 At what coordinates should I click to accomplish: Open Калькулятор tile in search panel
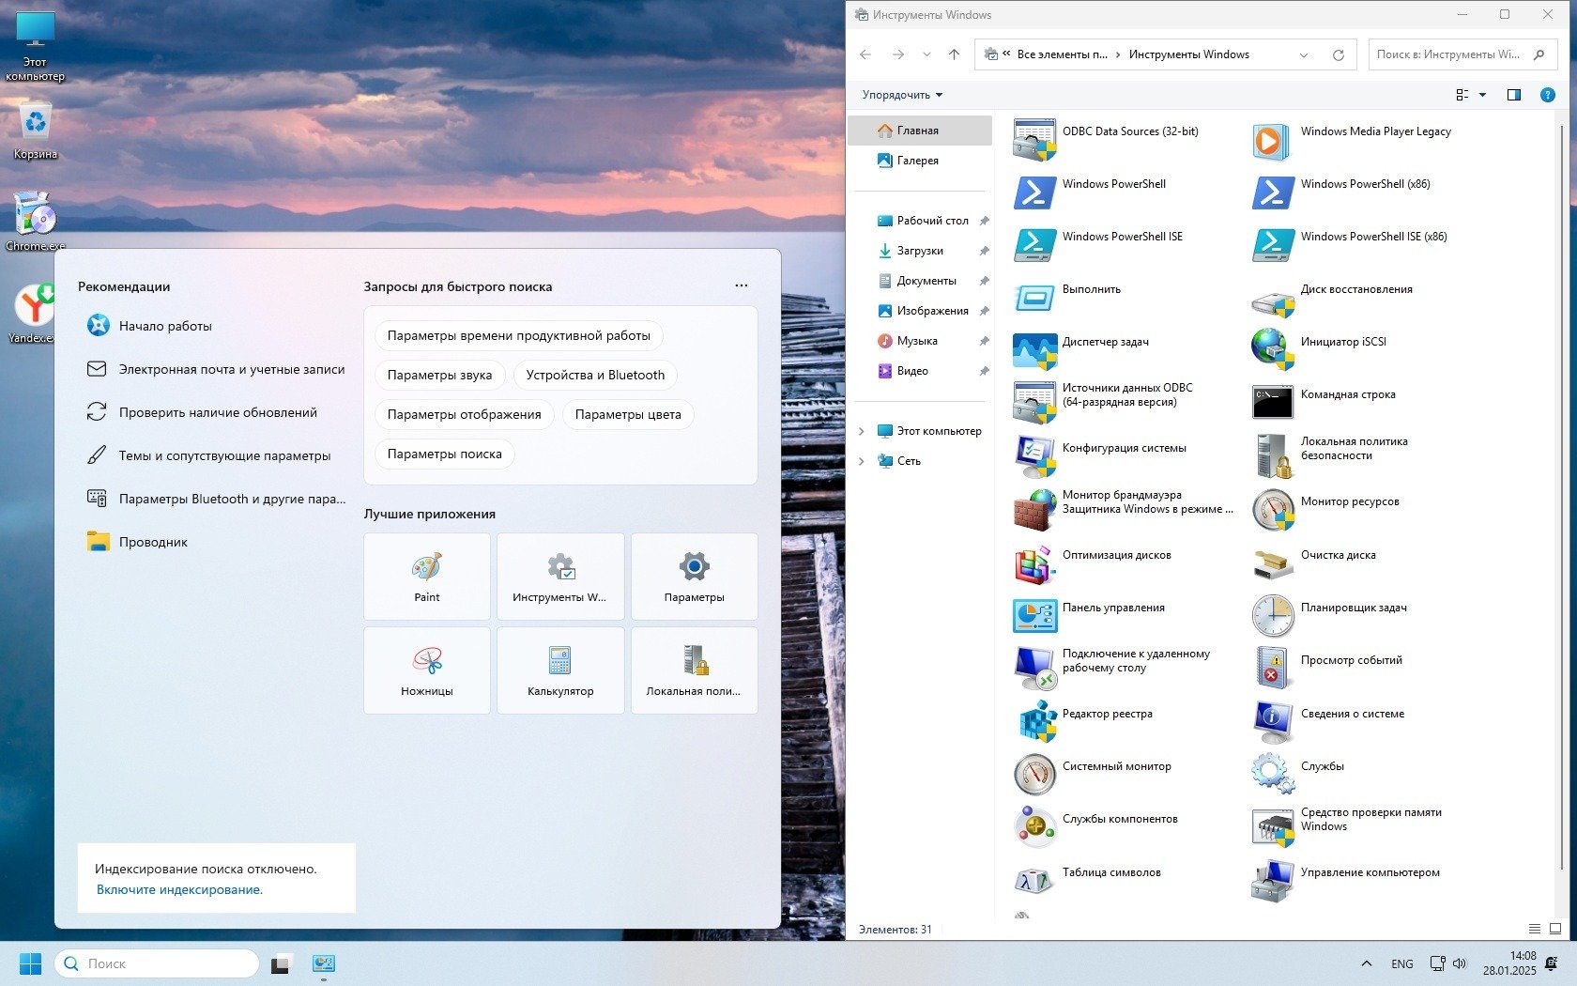point(560,670)
